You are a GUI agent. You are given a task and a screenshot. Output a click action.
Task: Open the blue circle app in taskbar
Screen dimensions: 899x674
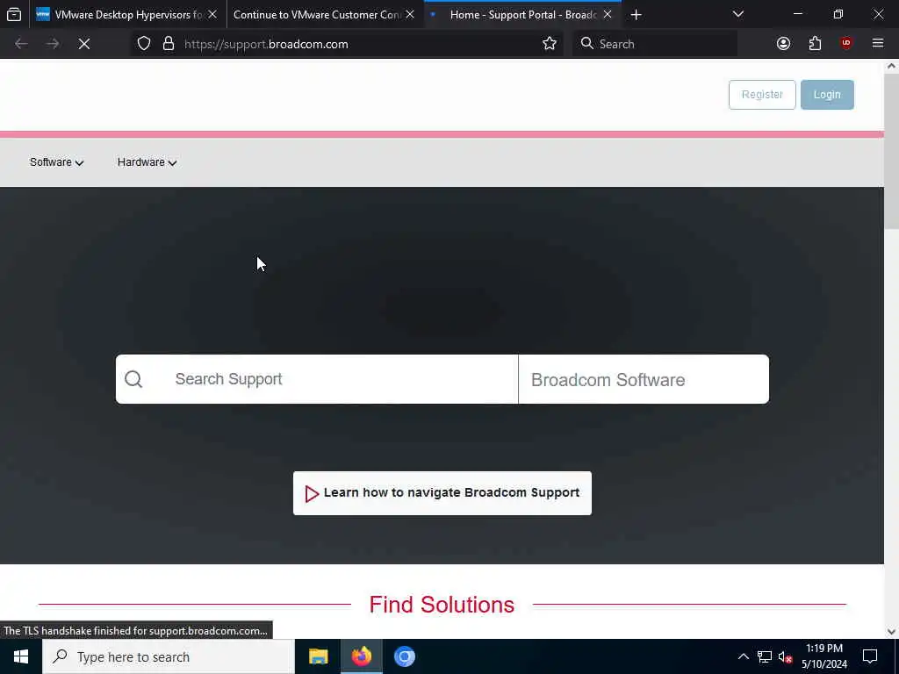coord(404,656)
